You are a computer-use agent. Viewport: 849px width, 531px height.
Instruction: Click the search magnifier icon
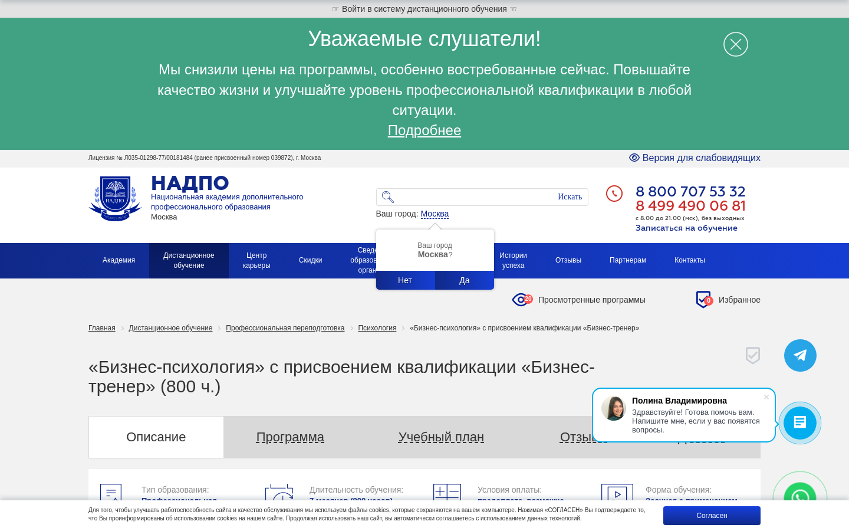pyautogui.click(x=387, y=197)
